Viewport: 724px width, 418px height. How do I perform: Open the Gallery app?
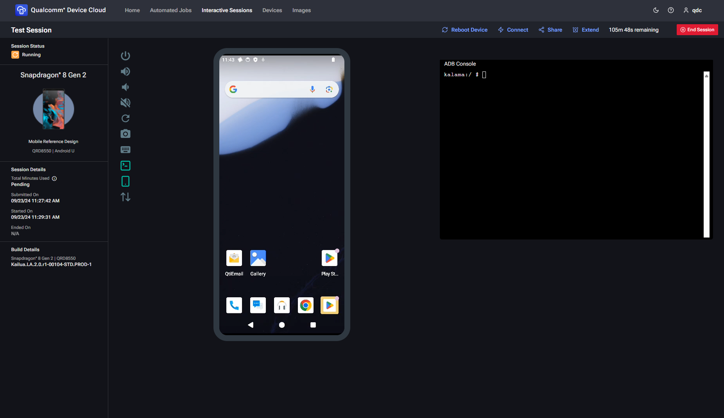coord(258,263)
